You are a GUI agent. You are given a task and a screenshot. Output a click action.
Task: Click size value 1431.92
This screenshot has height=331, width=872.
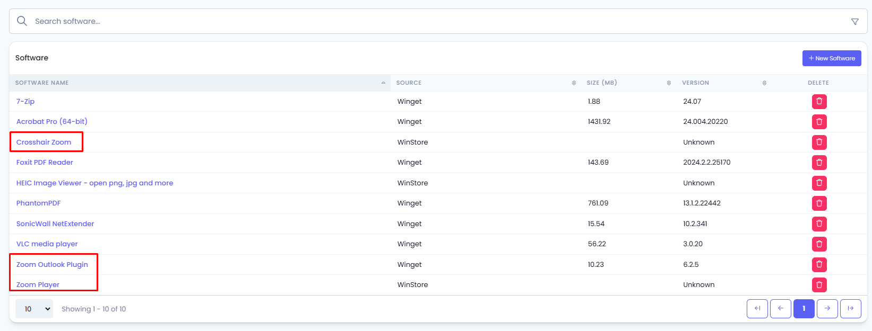click(x=599, y=121)
